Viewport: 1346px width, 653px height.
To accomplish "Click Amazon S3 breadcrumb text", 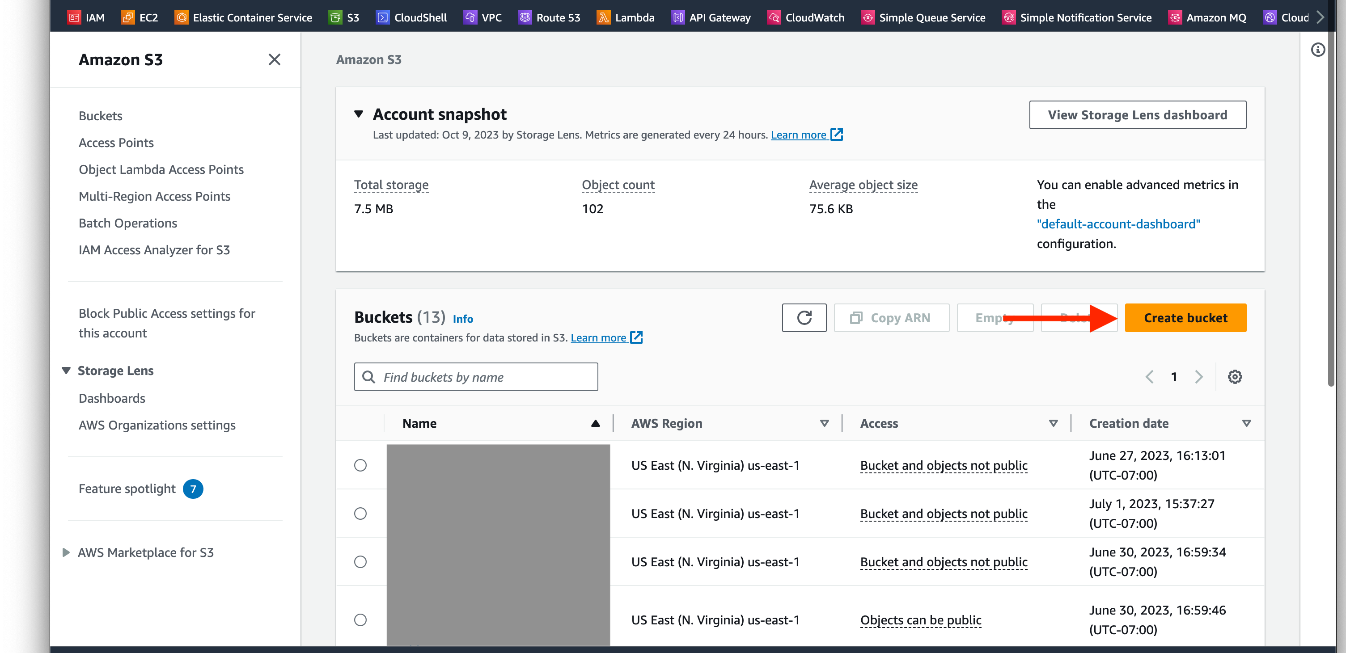I will (368, 59).
